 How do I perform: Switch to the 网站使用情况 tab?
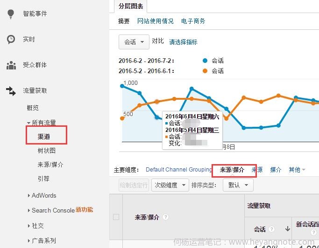tap(155, 21)
